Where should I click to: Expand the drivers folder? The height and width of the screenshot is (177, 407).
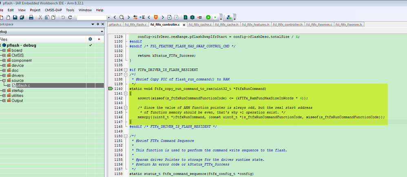point(4,76)
